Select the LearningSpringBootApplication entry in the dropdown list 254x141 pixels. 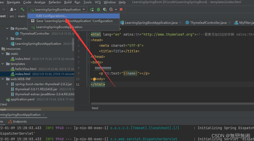(74, 27)
